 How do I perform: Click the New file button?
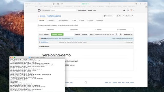click(x=78, y=34)
